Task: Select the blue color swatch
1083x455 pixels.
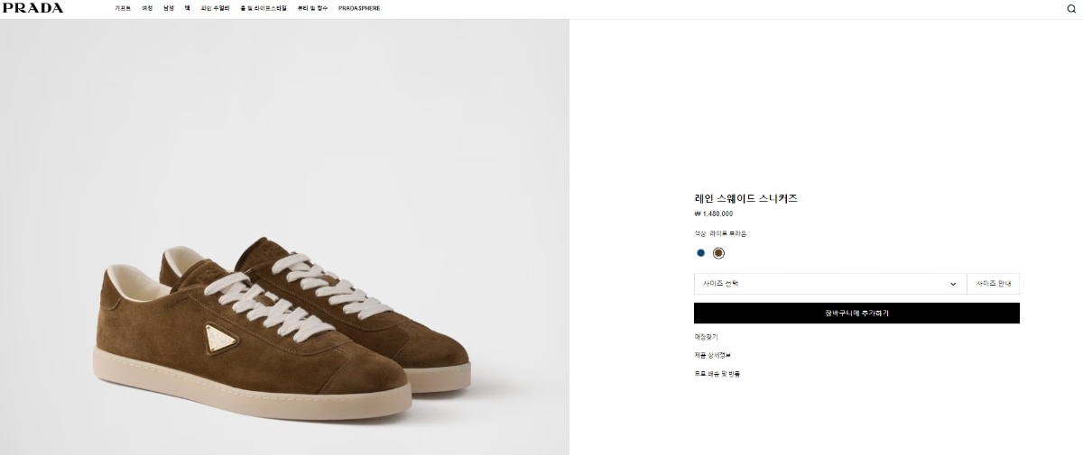Action: coord(700,253)
